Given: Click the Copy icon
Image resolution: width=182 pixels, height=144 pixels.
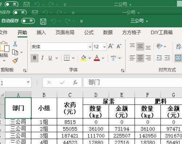Looking at the screenshot, I should point(15,52).
